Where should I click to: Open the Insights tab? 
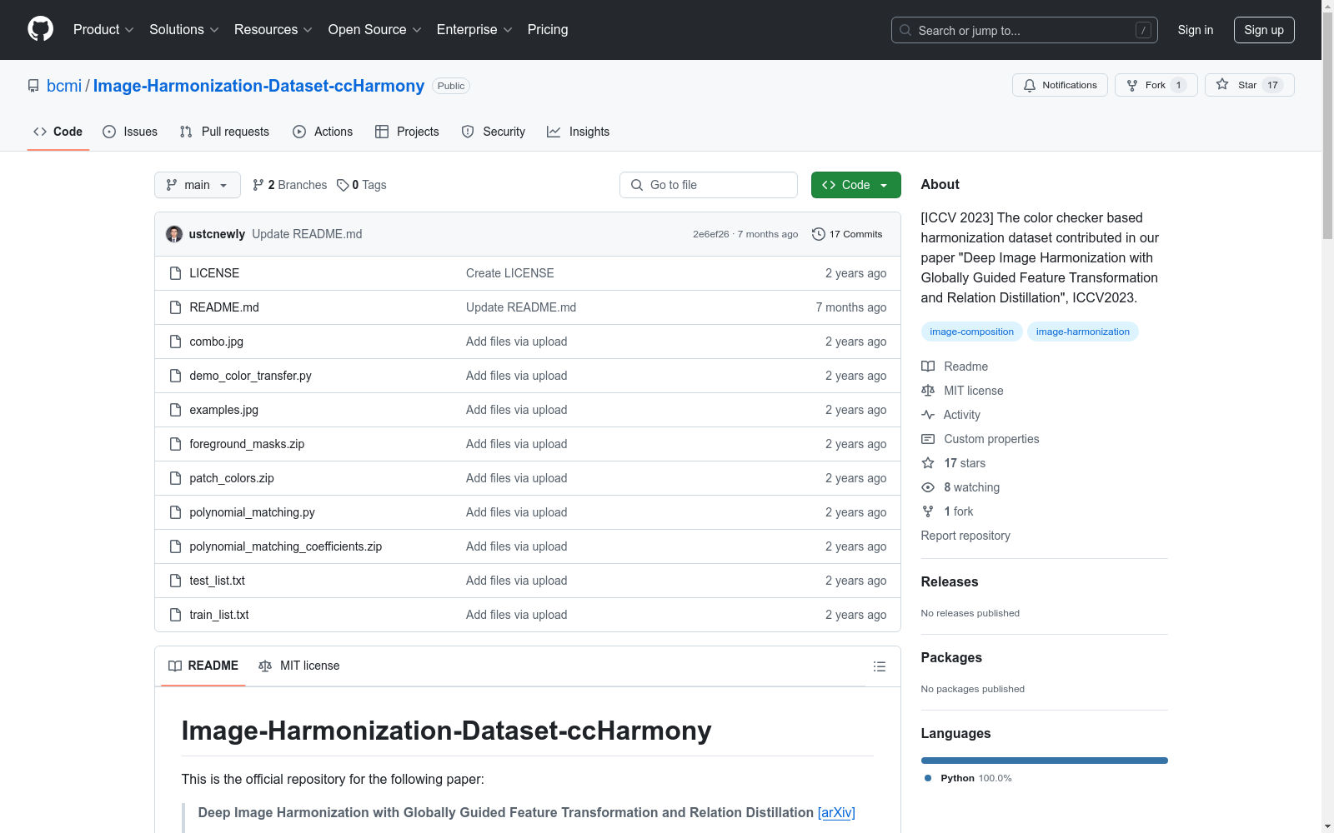(x=579, y=132)
